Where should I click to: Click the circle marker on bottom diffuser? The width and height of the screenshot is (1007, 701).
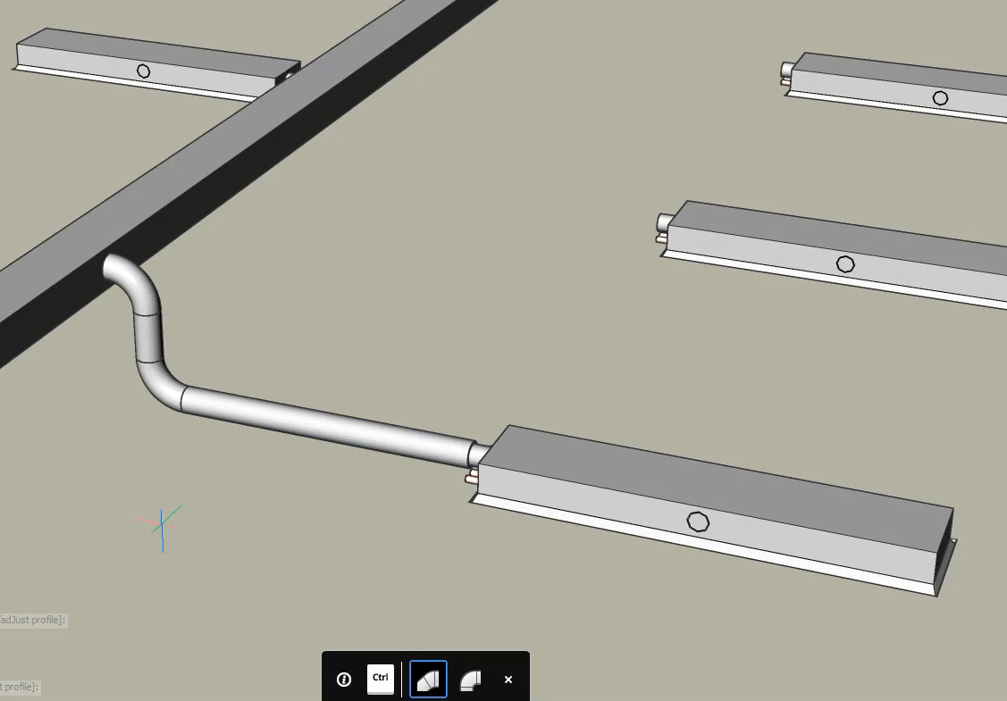[x=698, y=521]
